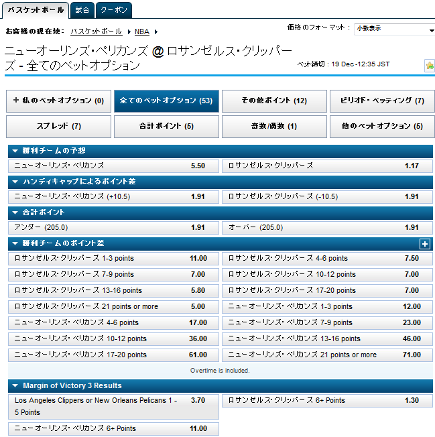
Task: Pick ロサンゼルス・クリッパーズ (-10.5) handicap at 1.91
Action: point(326,197)
